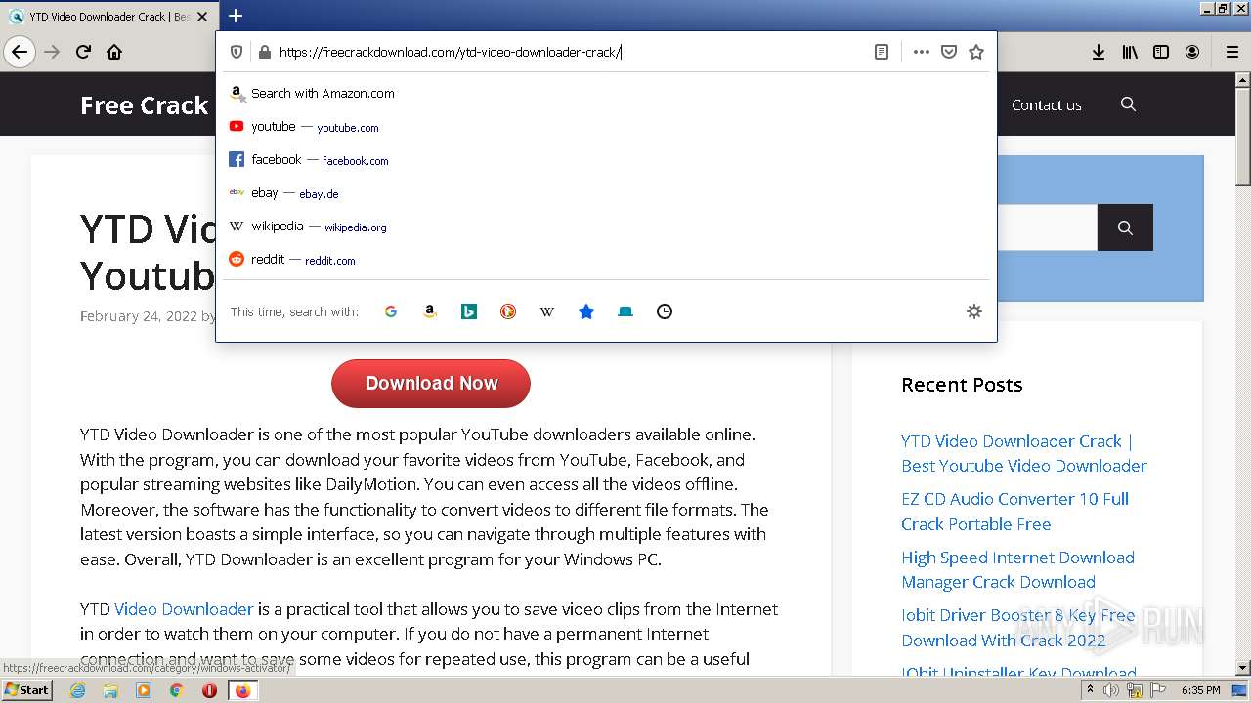Image resolution: width=1251 pixels, height=703 pixels.
Task: Search this time in history
Action: tap(665, 311)
